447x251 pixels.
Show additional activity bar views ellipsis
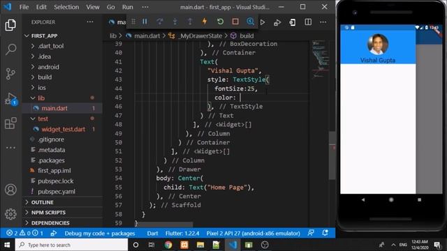(x=10, y=147)
